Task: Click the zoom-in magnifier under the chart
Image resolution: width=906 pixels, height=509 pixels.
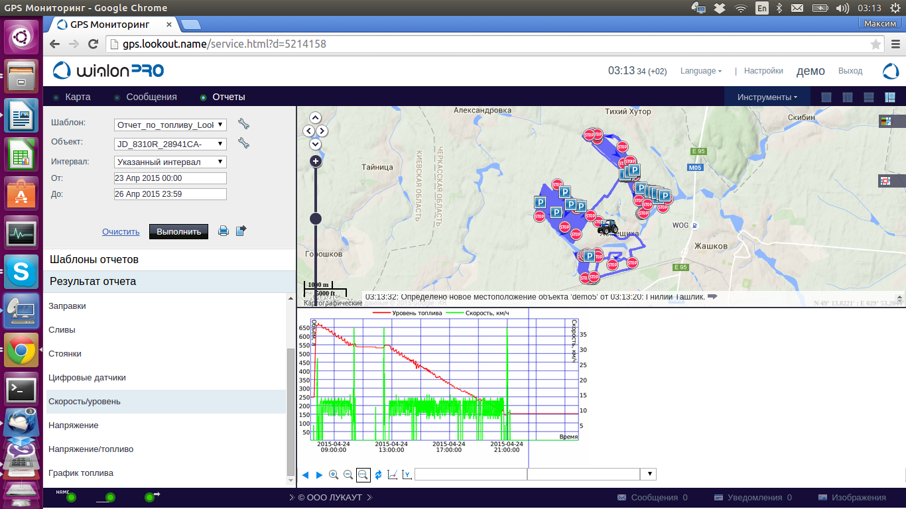Action: tap(334, 475)
